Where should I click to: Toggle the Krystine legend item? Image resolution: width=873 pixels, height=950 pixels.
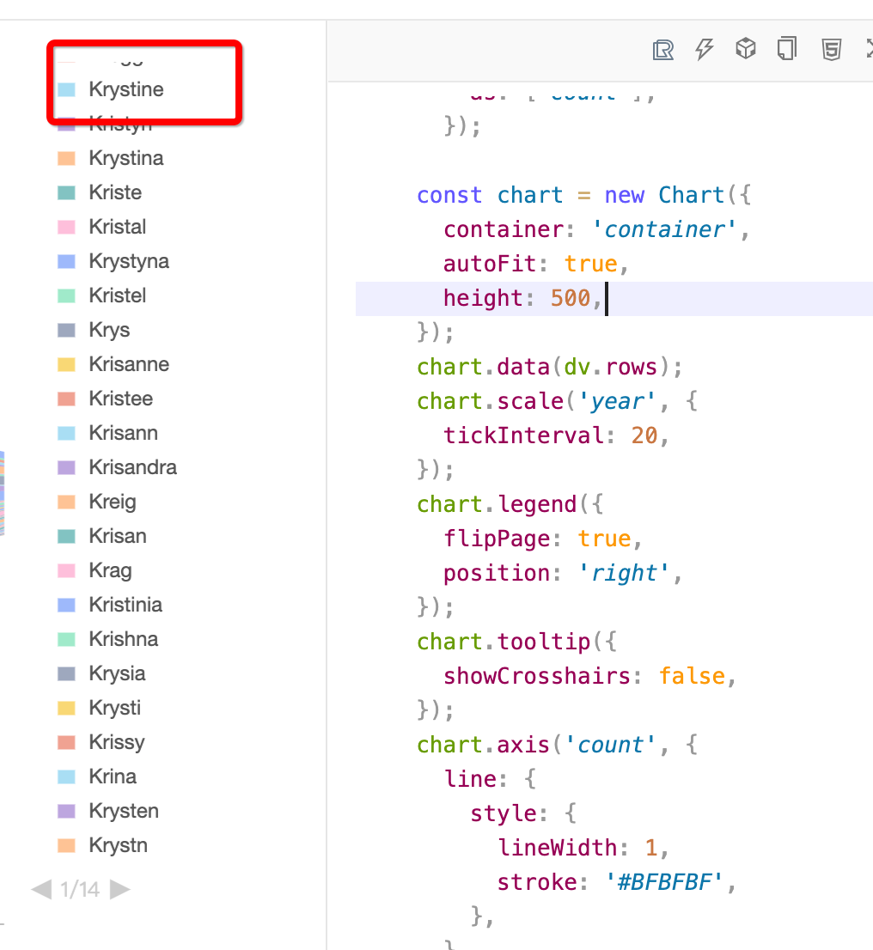[111, 89]
